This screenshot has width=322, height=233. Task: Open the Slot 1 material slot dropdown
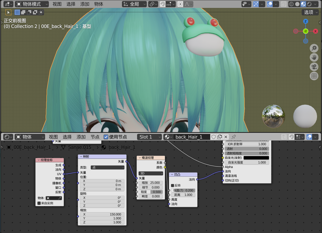(149, 137)
